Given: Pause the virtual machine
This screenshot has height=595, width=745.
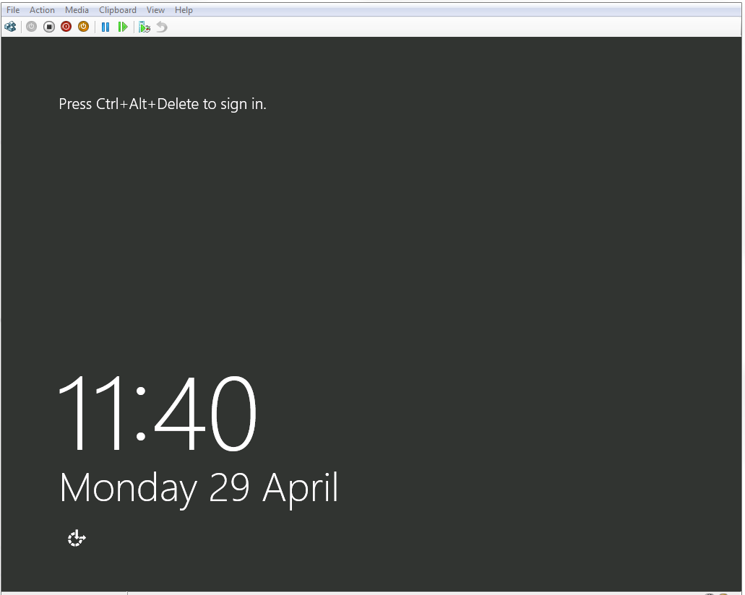Looking at the screenshot, I should click(x=105, y=27).
